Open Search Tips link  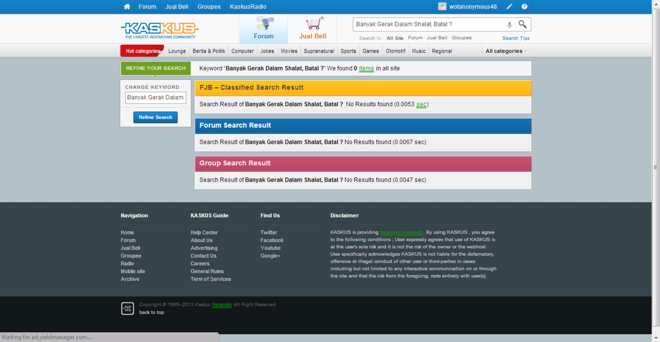pos(516,38)
